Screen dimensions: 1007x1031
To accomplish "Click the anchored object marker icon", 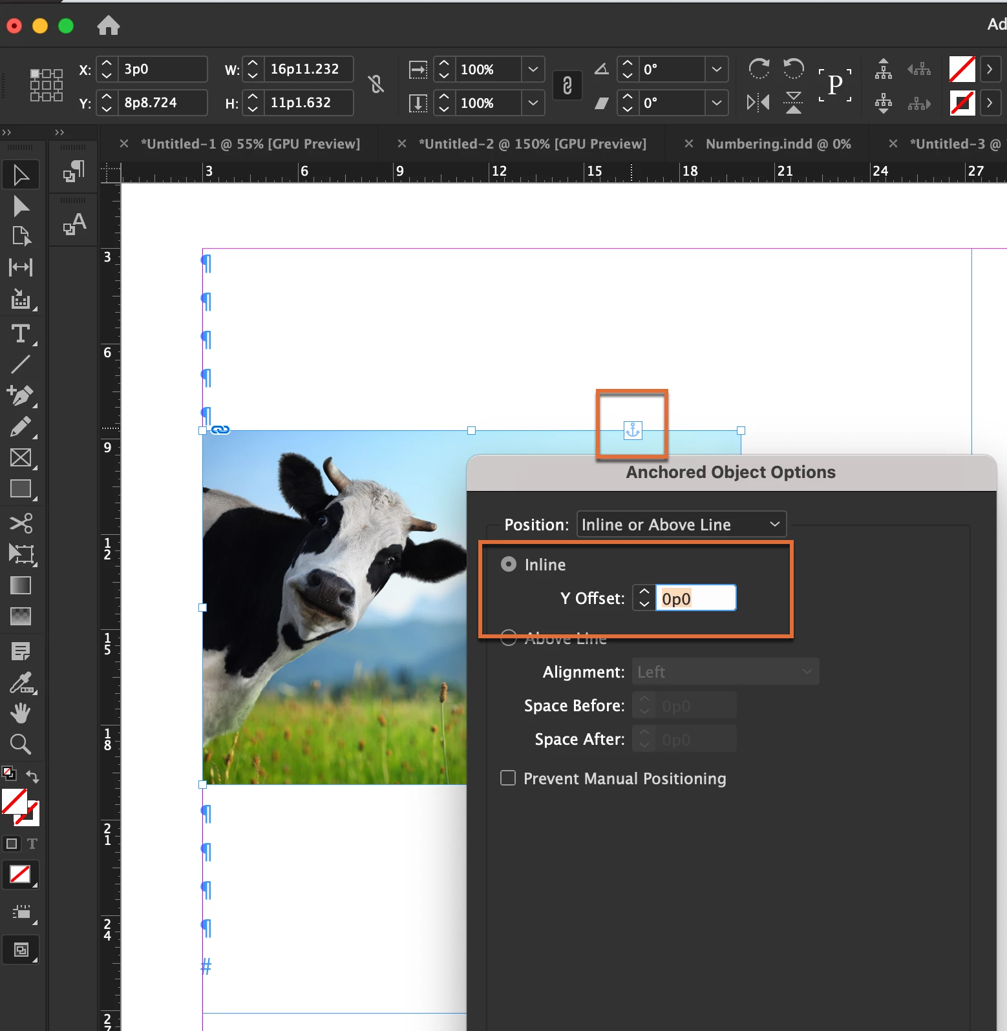I will click(x=633, y=430).
